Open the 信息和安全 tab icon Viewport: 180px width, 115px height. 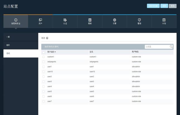pos(16,20)
